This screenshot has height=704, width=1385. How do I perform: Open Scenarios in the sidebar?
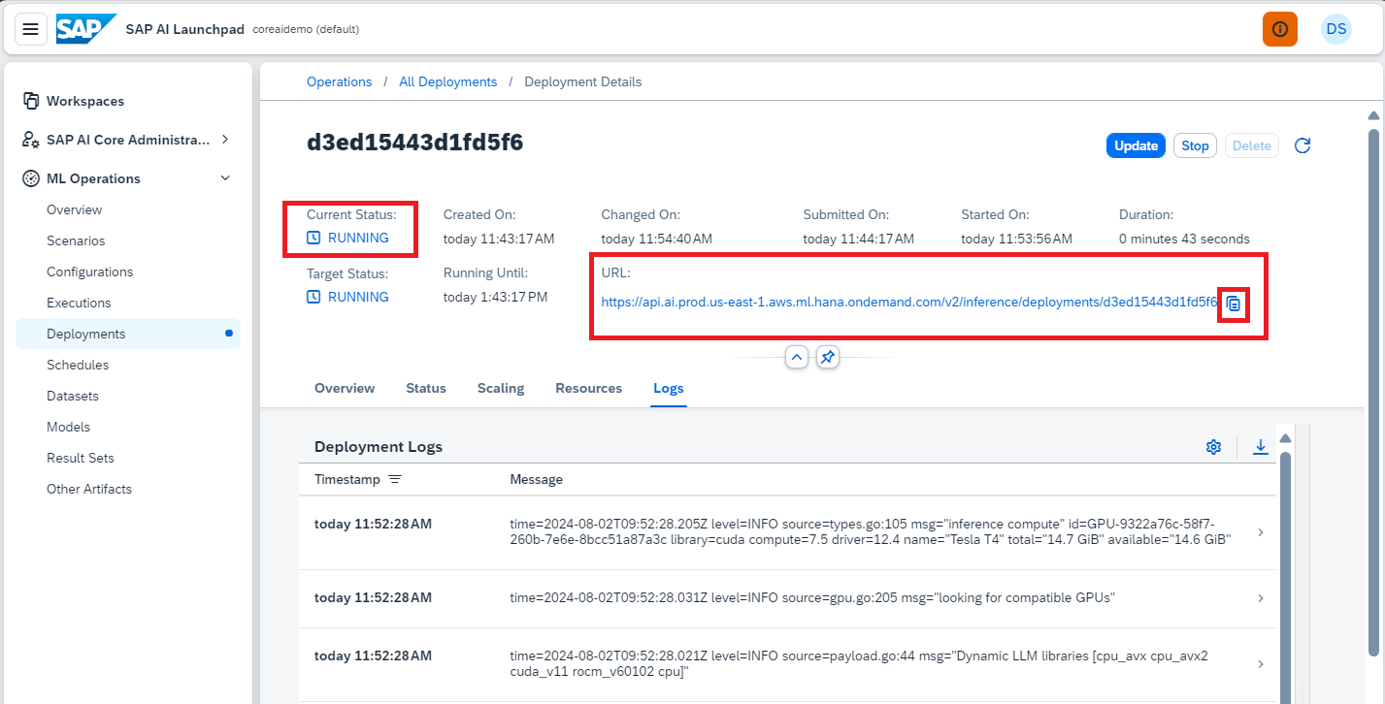point(128,240)
